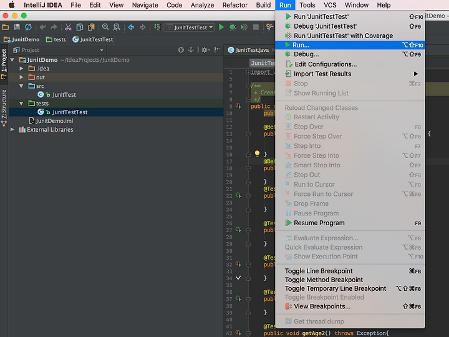Open the Import Test Results submenu
Image resolution: width=449 pixels, height=337 pixels.
[350, 74]
